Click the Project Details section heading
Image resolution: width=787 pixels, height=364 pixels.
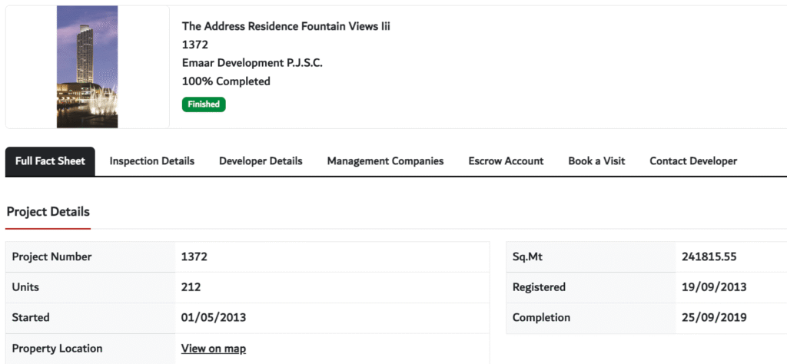[x=48, y=212]
